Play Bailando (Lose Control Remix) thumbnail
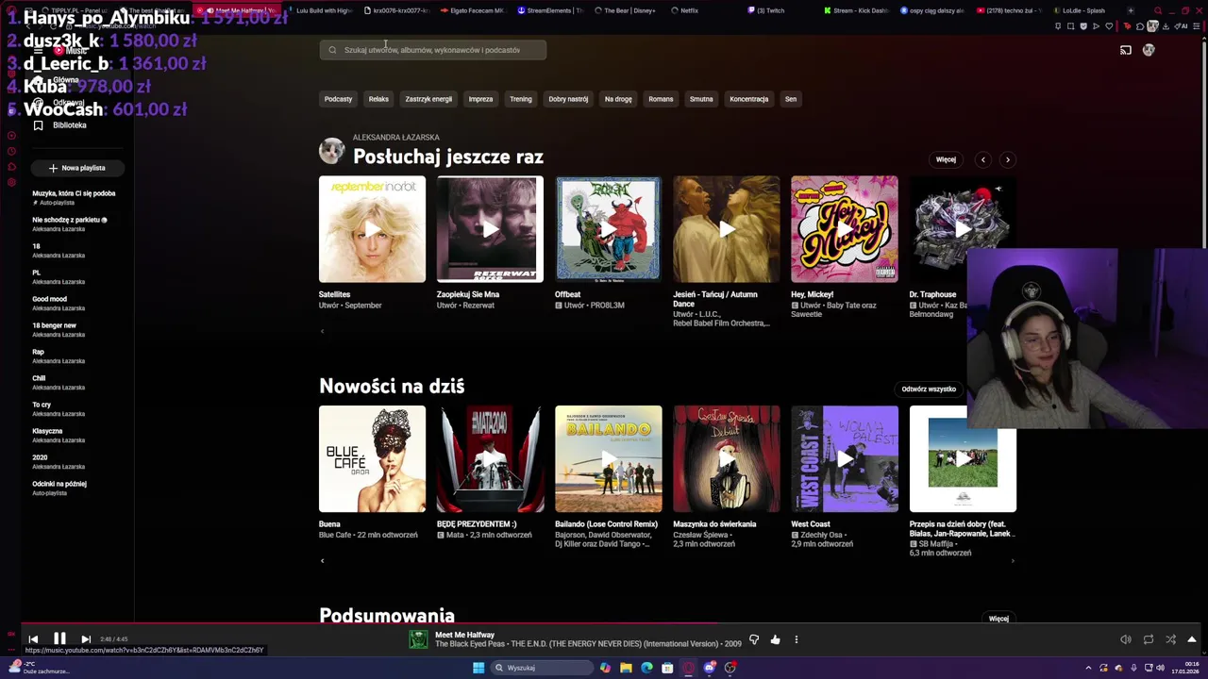Screen dimensions: 1208x679 point(609,459)
